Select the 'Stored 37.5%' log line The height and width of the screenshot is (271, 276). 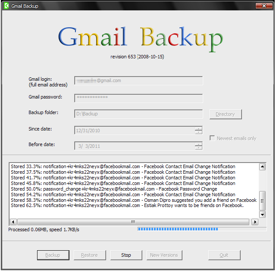coord(123,172)
